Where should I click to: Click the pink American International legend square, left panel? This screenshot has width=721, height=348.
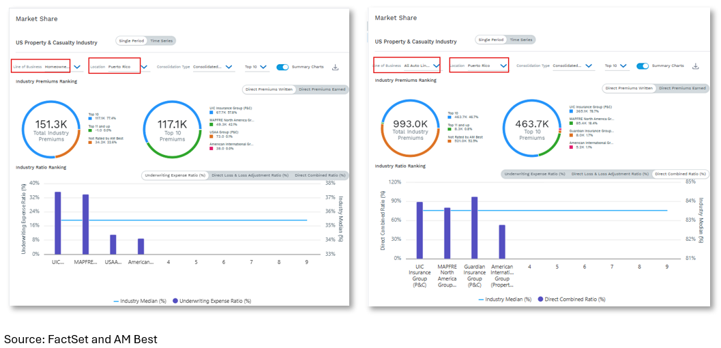pyautogui.click(x=211, y=148)
